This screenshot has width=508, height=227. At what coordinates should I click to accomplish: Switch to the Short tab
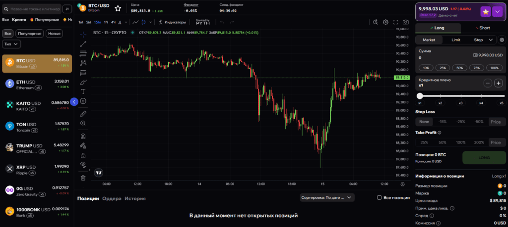[x=483, y=28]
